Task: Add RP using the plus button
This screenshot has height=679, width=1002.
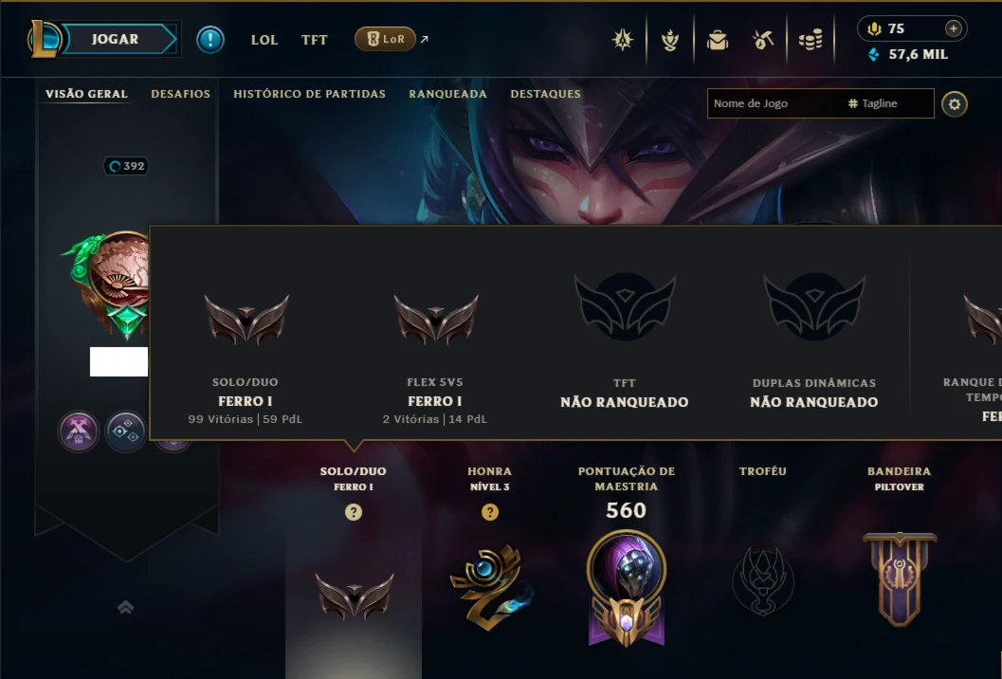Action: tap(954, 28)
